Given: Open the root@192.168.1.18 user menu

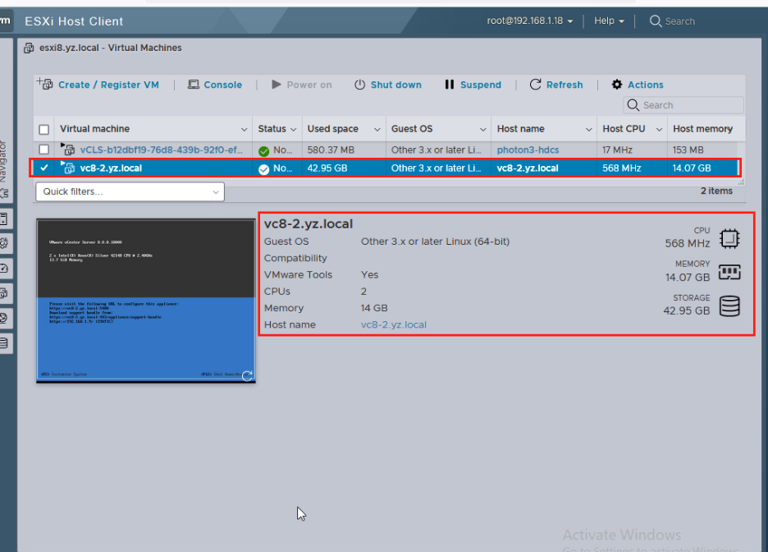Looking at the screenshot, I should pos(530,21).
